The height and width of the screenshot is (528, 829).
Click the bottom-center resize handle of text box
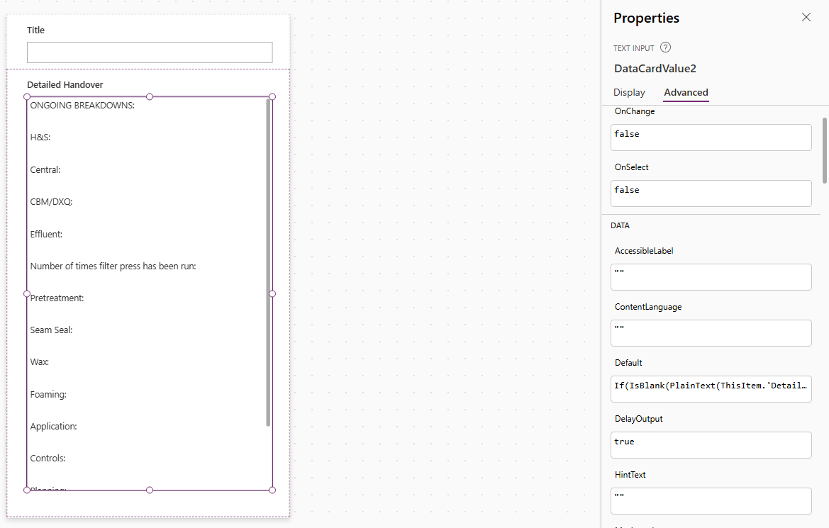150,490
